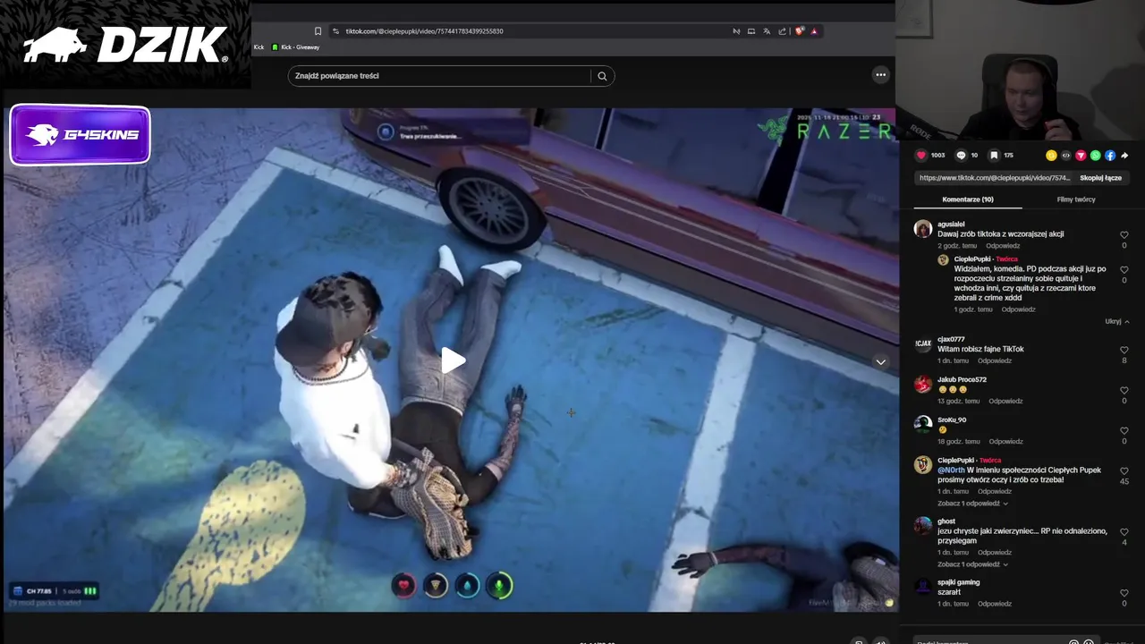This screenshot has width=1145, height=644.
Task: Like spajki gaming's comment
Action: [1124, 593]
